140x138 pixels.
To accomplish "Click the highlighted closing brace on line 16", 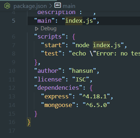I will click(x=29, y=122).
